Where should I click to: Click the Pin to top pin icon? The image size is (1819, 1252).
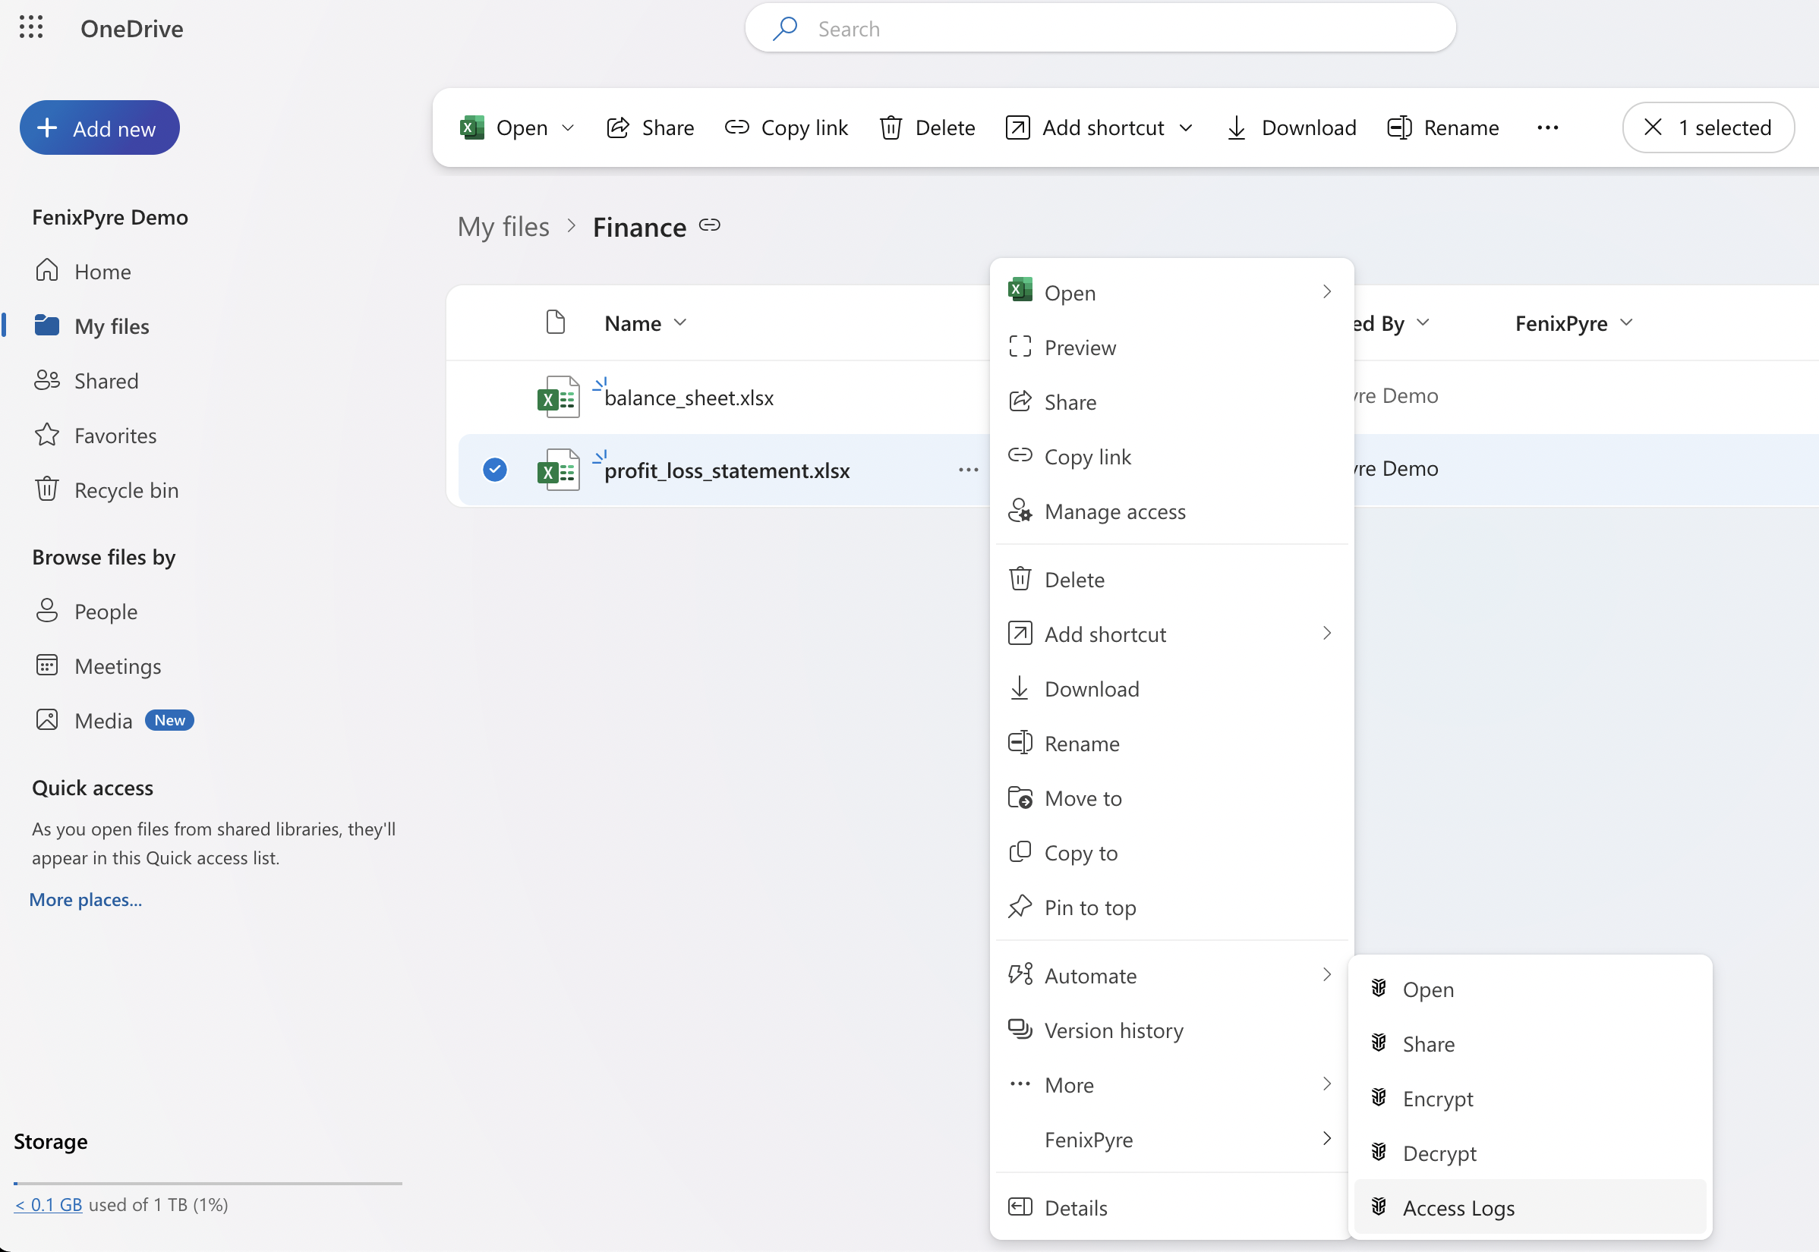(x=1020, y=907)
